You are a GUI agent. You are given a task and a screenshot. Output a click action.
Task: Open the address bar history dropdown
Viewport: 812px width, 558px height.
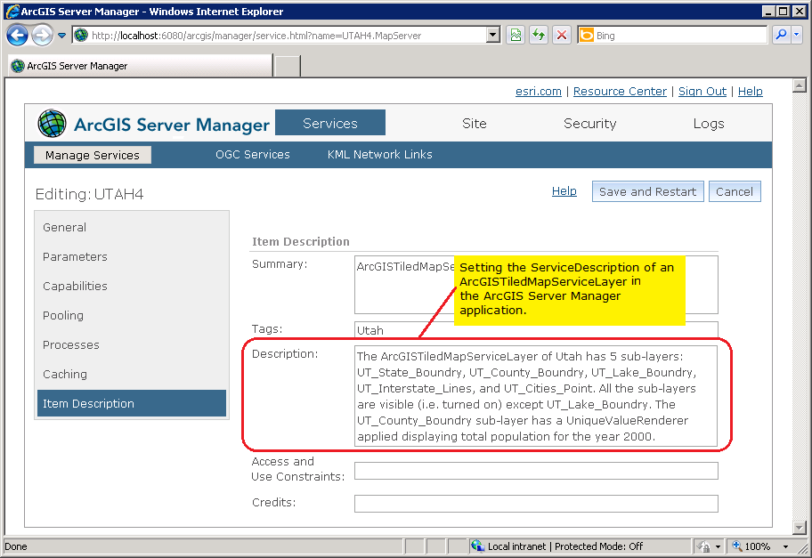tap(492, 35)
